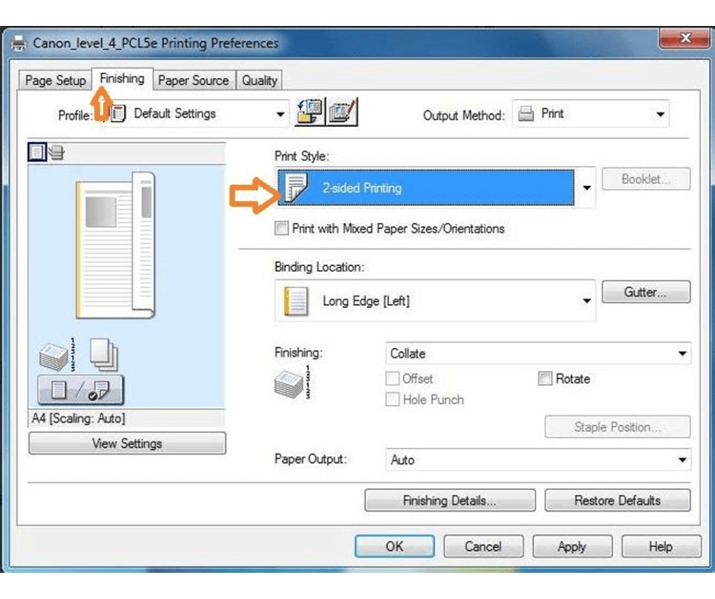This screenshot has height=599, width=715.
Task: Click the Gutter button
Action: [x=645, y=292]
